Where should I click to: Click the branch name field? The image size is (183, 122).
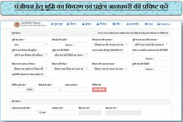click(x=123, y=113)
